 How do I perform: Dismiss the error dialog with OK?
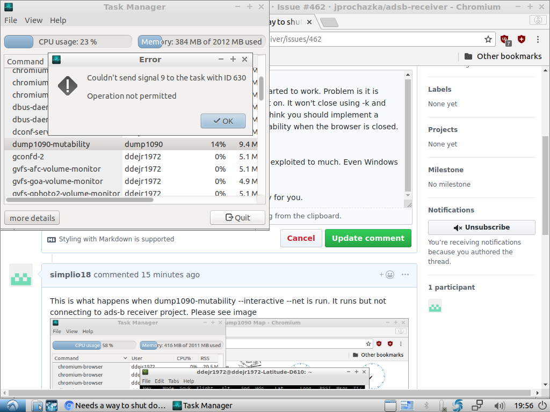223,121
